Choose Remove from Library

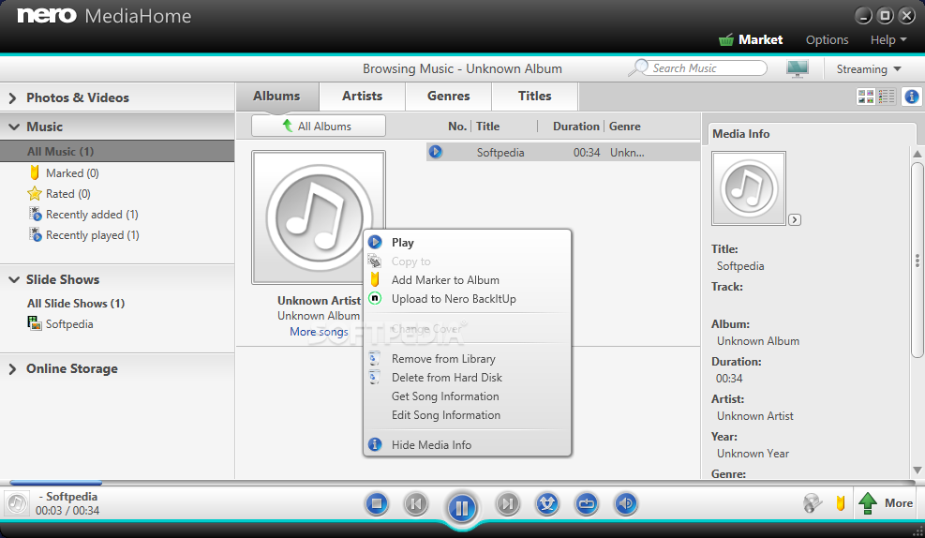click(443, 359)
